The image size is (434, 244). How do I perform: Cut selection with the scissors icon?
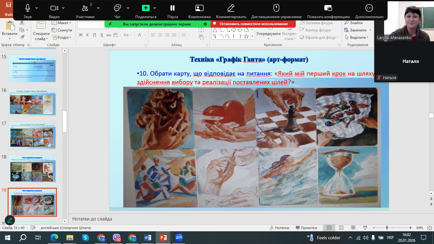coord(22,23)
